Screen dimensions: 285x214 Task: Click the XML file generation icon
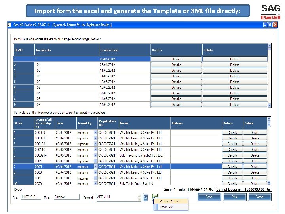pos(145,197)
